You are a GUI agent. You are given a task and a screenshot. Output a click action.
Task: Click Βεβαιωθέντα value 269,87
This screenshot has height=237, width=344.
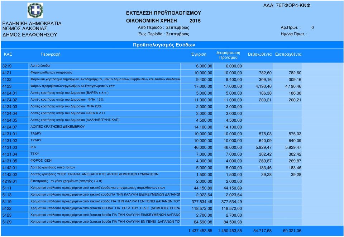pos(265,161)
